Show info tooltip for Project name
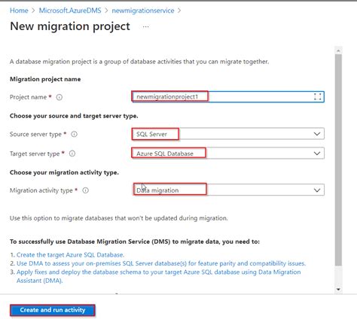 (x=59, y=97)
